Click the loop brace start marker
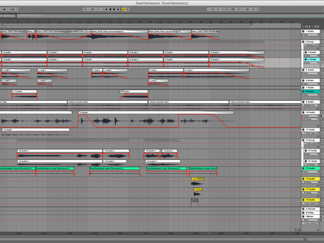 point(2,24)
